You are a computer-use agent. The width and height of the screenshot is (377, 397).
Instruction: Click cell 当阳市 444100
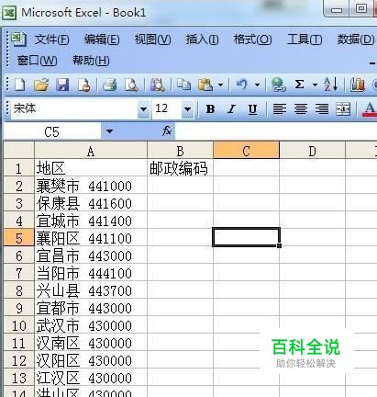click(x=91, y=273)
